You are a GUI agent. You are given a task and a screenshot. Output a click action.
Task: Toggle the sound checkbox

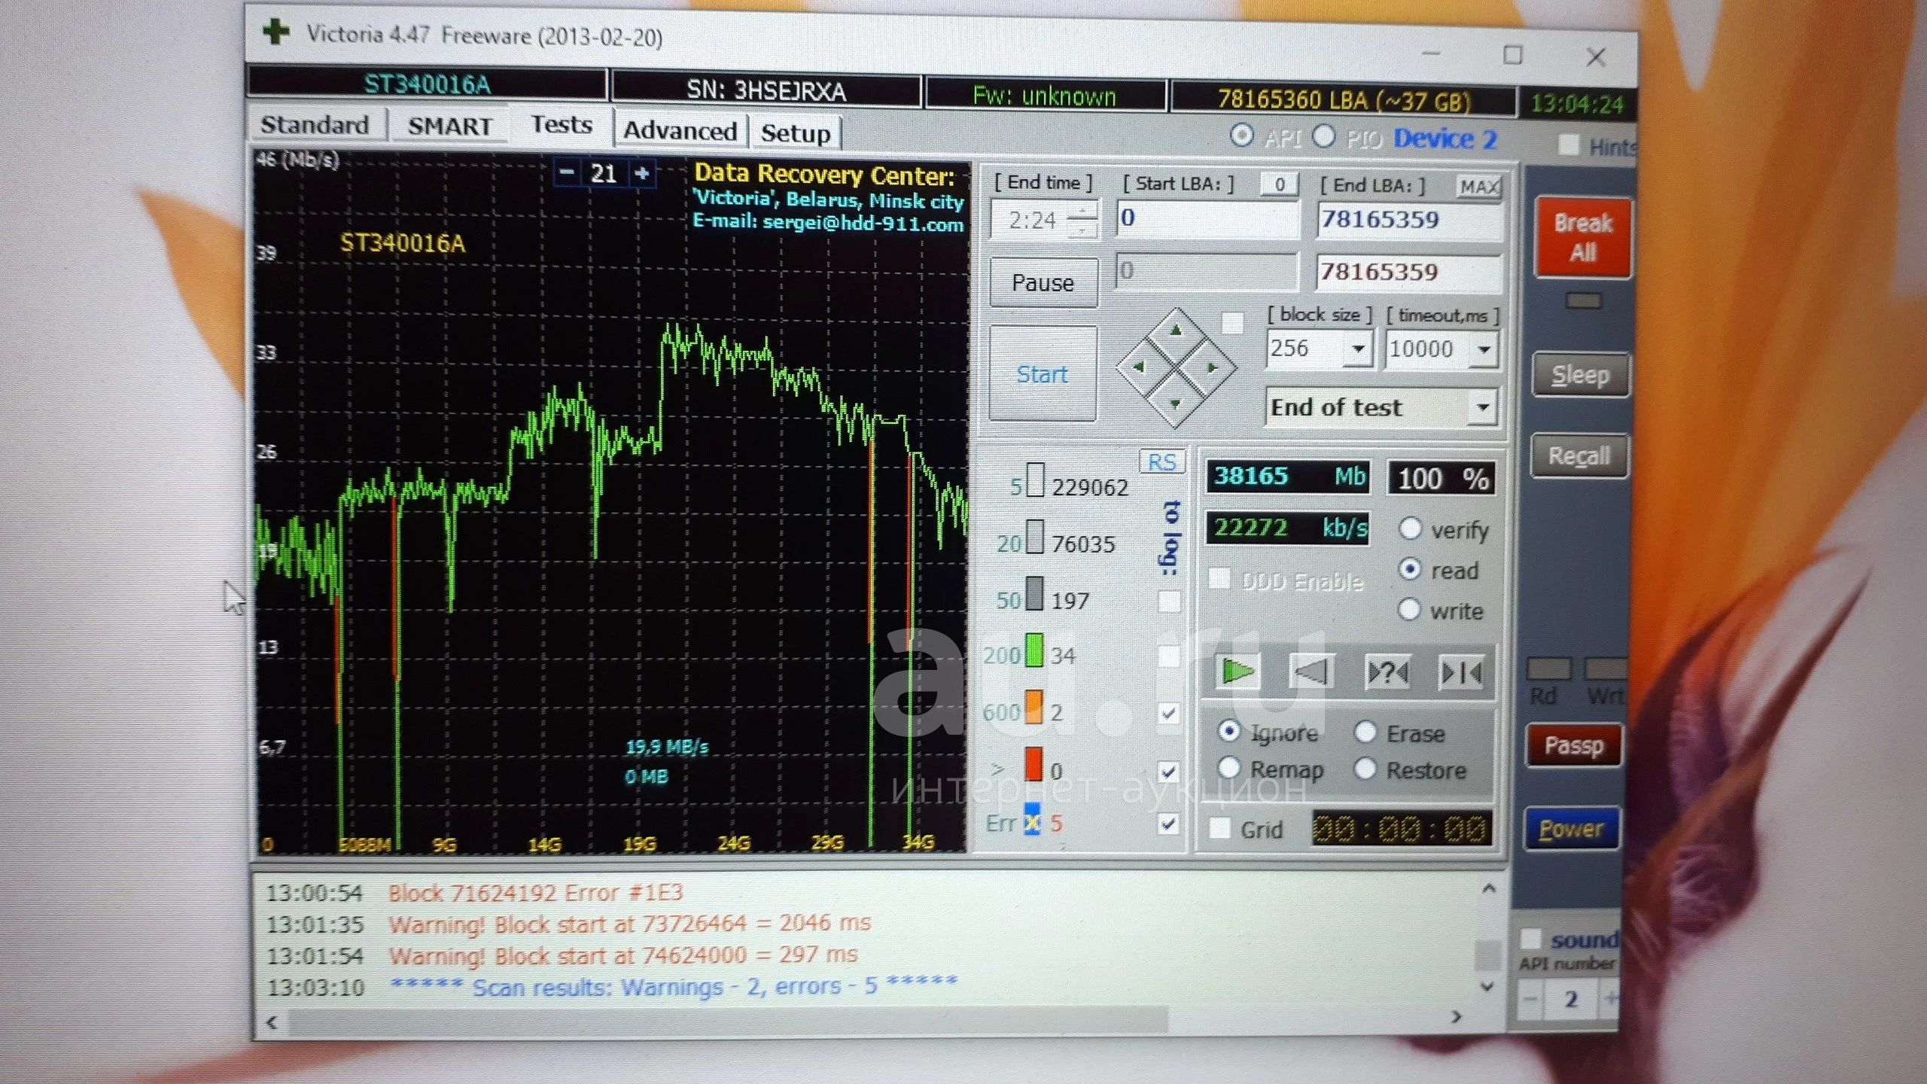tap(1530, 939)
